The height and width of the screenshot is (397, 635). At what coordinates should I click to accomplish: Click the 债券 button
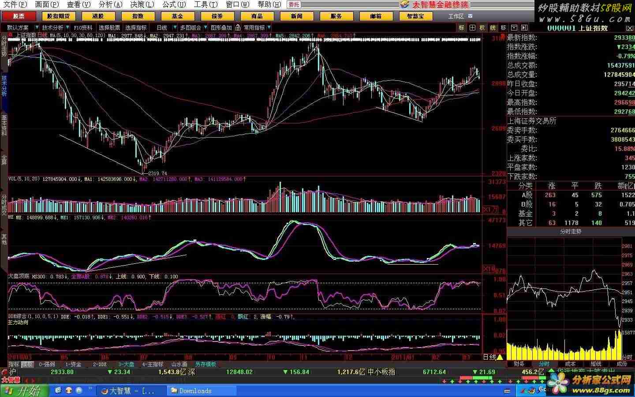(217, 16)
